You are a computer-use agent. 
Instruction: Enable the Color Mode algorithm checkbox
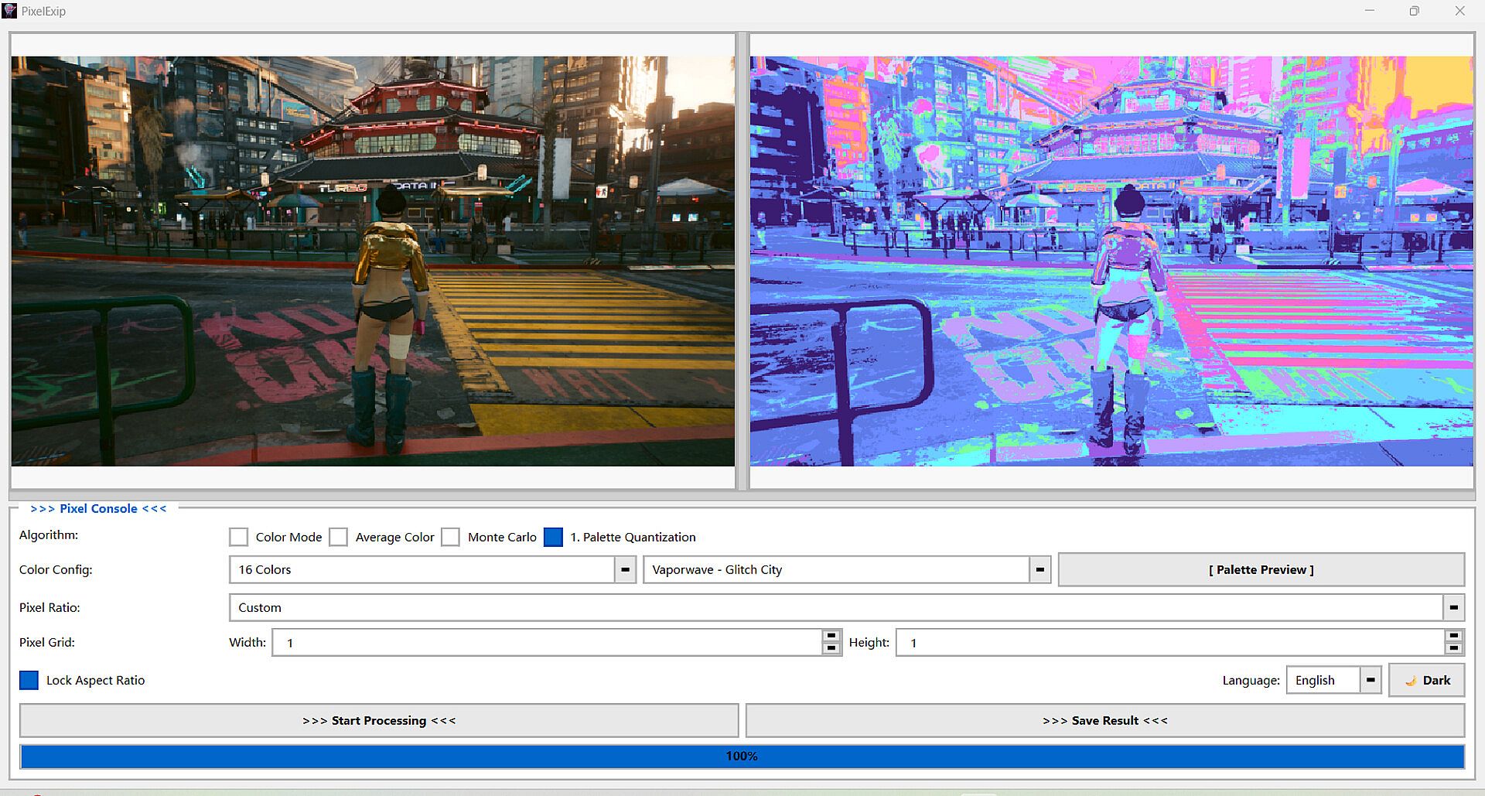click(239, 537)
